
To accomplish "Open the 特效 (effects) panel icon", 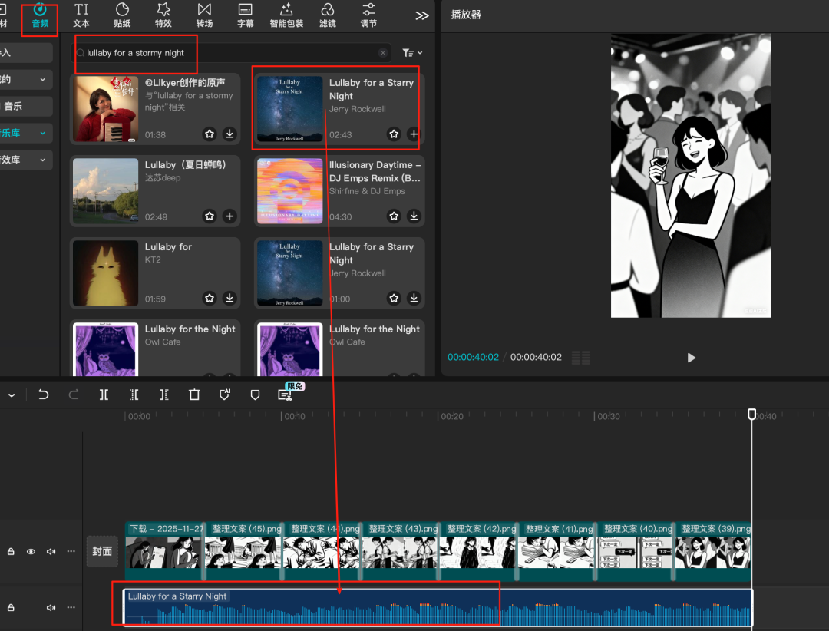I will click(163, 15).
